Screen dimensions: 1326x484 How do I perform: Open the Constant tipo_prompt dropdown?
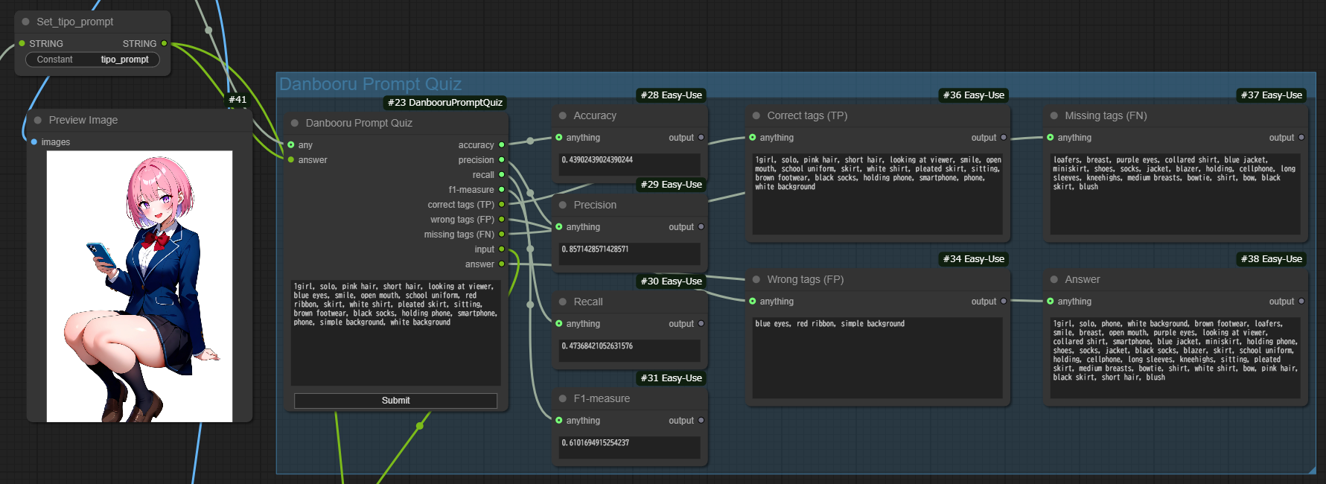[x=93, y=60]
